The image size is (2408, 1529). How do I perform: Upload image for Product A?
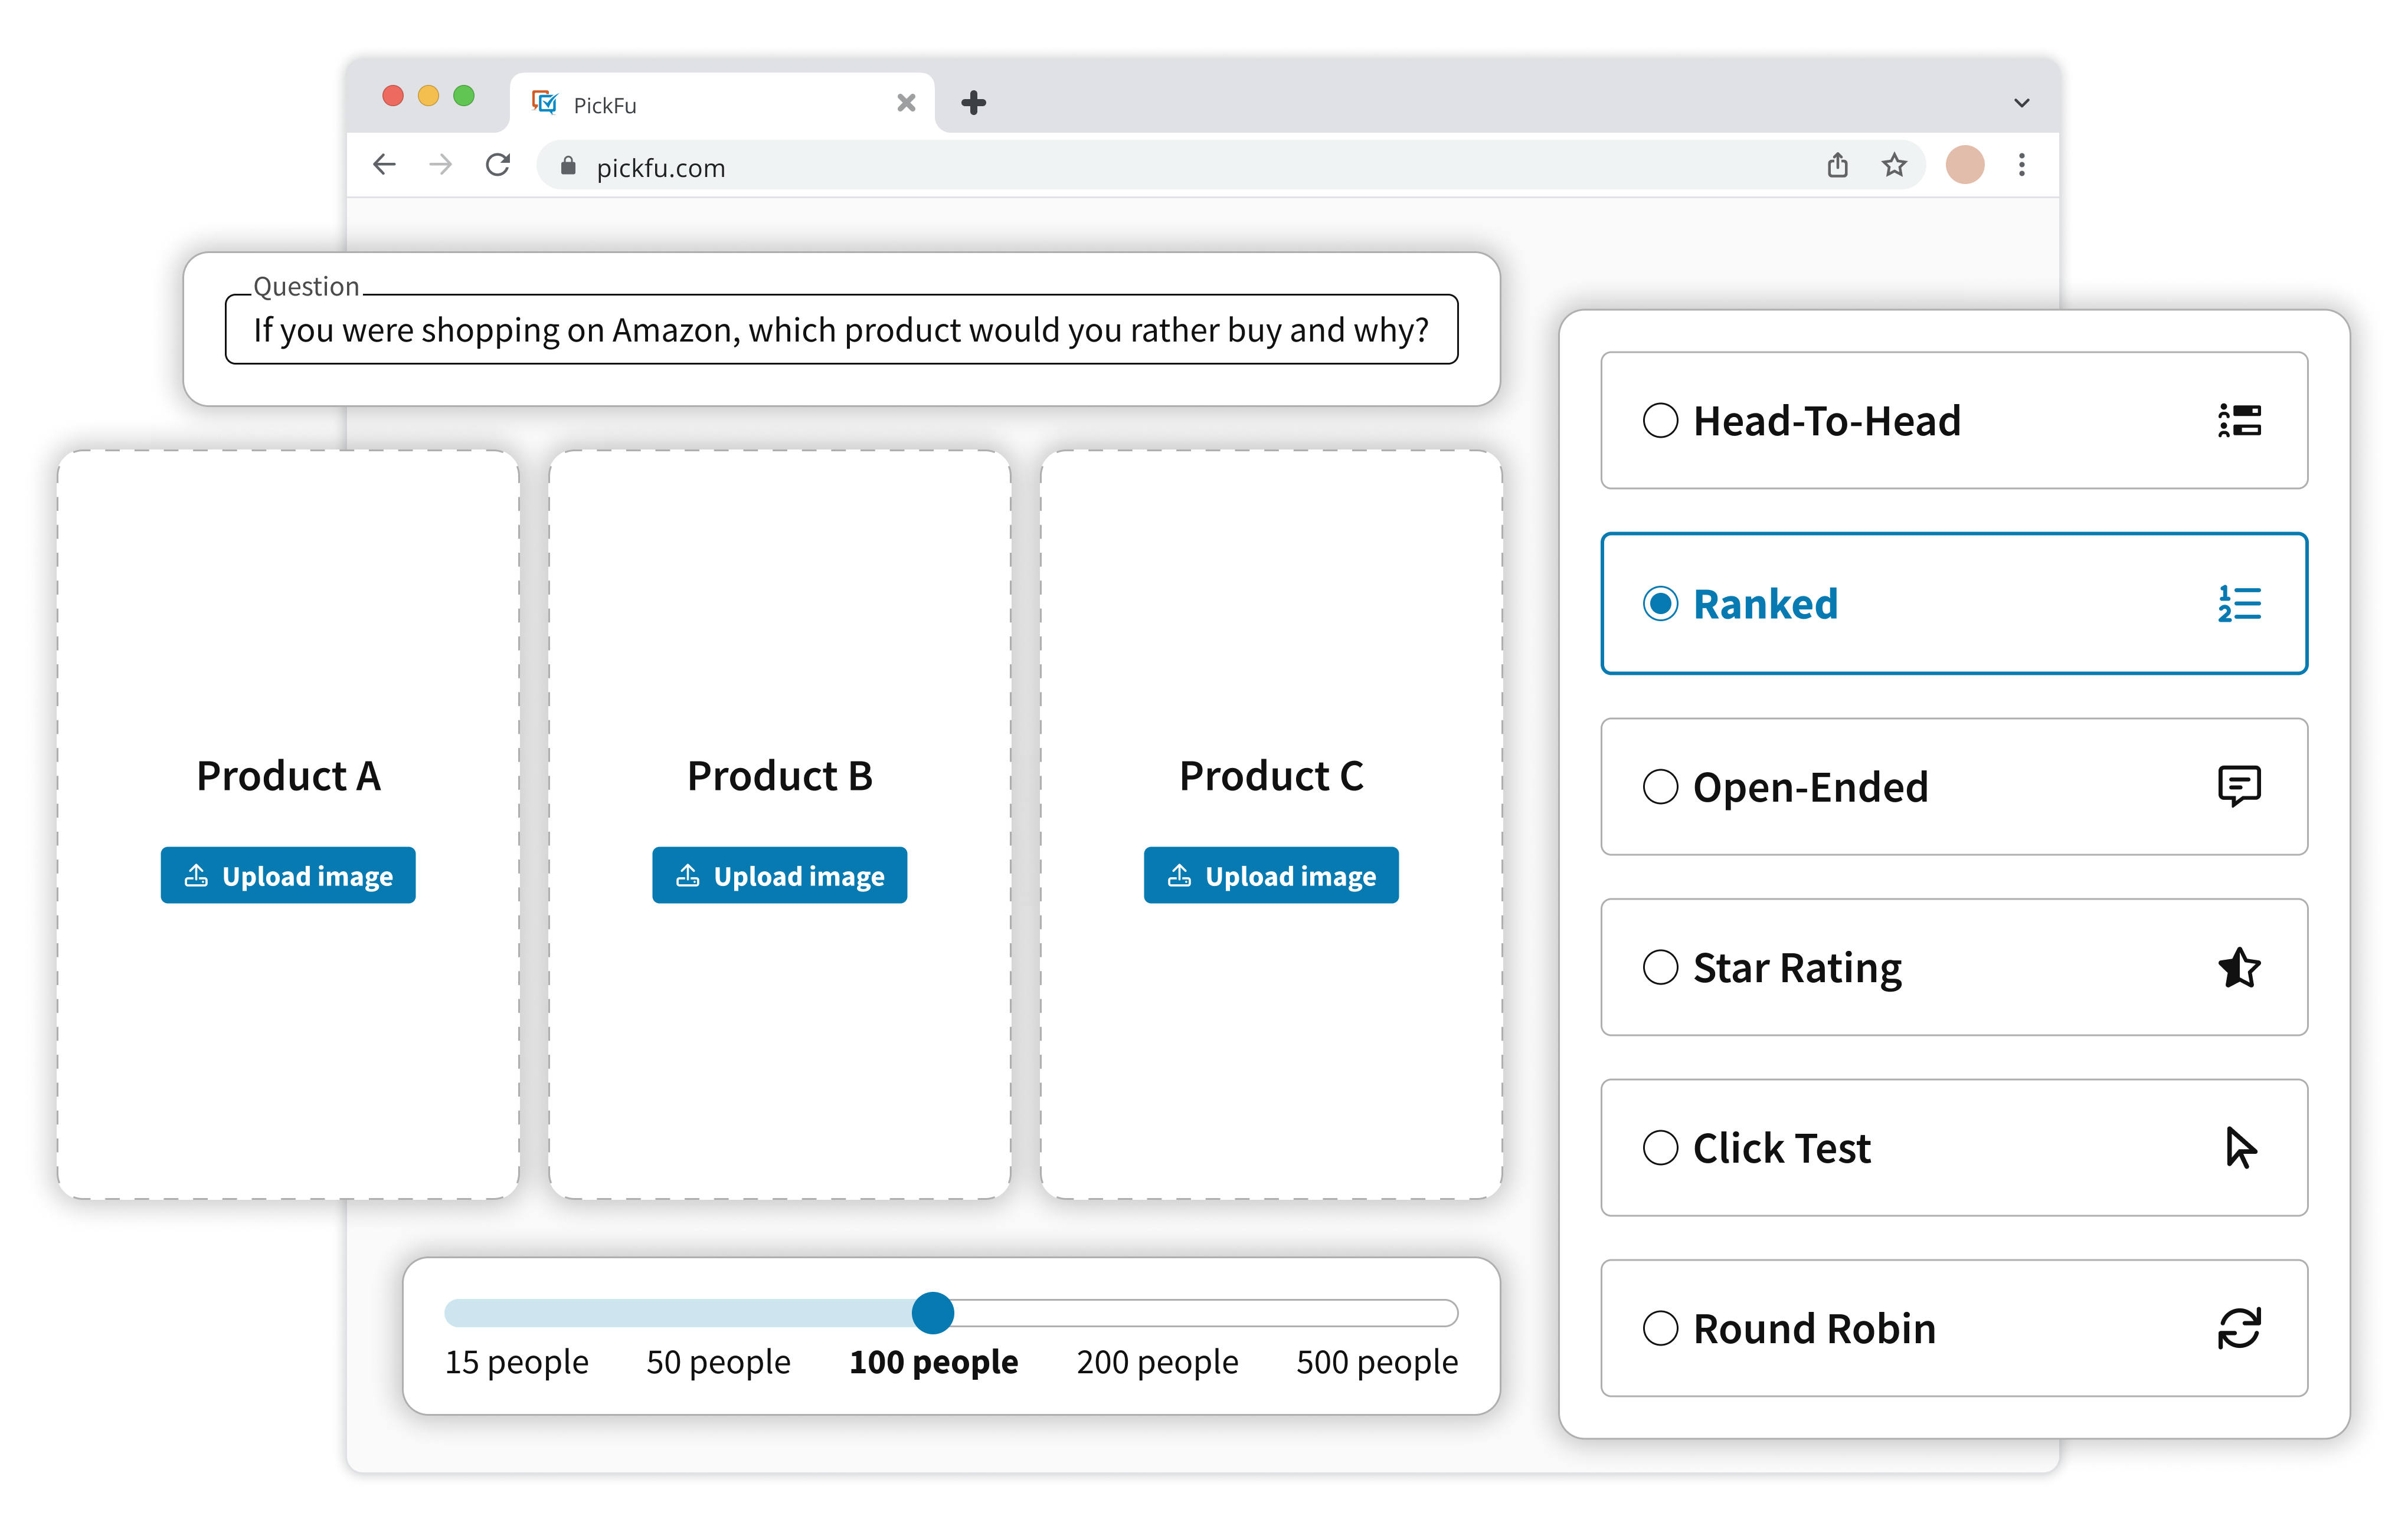coord(288,875)
